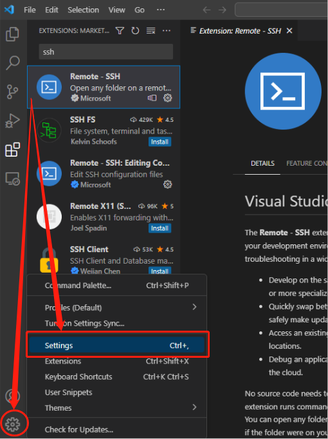Image resolution: width=328 pixels, height=439 pixels.
Task: Open Run and Debug view
Action: pos(13,121)
